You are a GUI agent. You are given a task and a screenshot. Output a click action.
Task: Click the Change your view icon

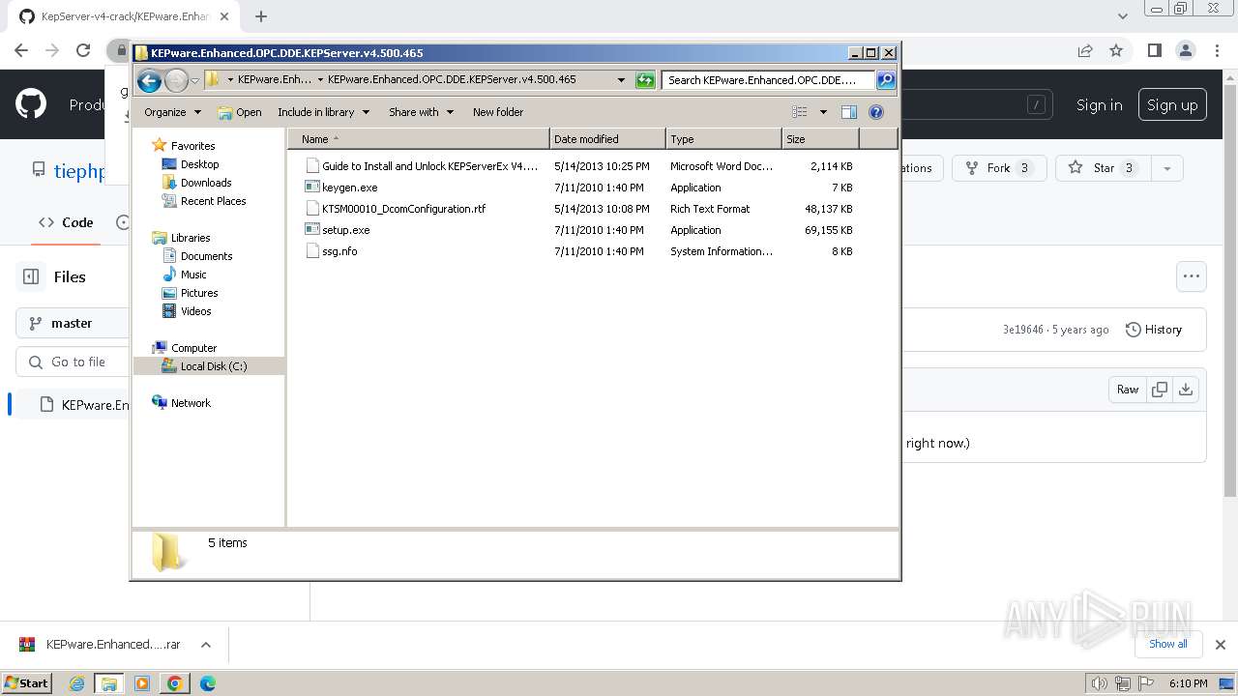point(800,112)
